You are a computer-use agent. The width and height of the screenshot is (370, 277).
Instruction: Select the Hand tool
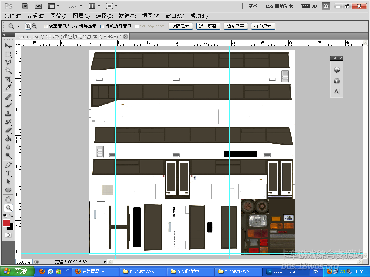coord(8,199)
